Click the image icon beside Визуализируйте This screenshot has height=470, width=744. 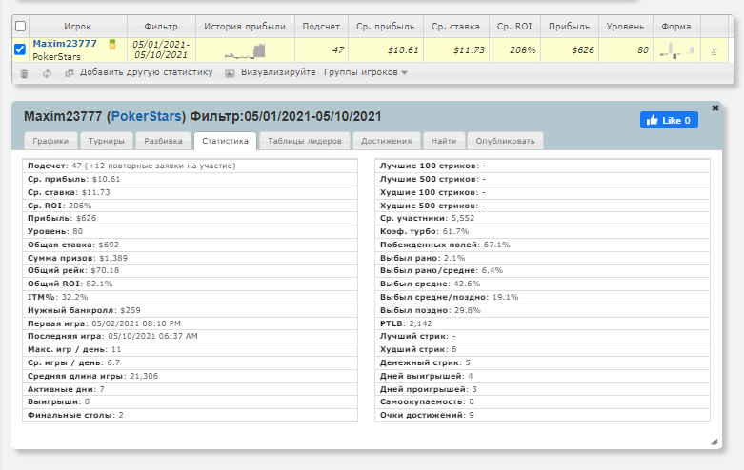coord(230,73)
